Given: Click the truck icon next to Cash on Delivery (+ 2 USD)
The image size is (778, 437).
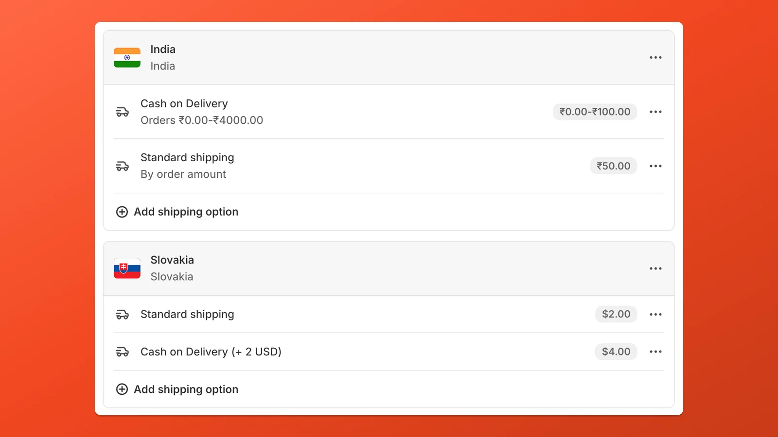Looking at the screenshot, I should (x=123, y=352).
